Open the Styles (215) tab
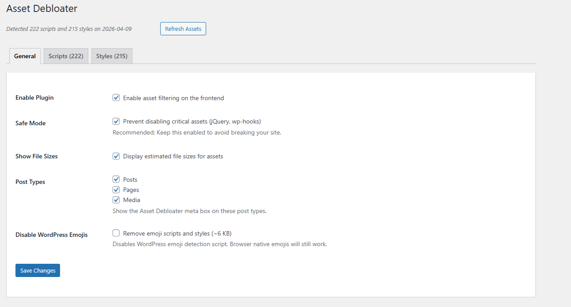The height and width of the screenshot is (307, 571). coord(112,56)
